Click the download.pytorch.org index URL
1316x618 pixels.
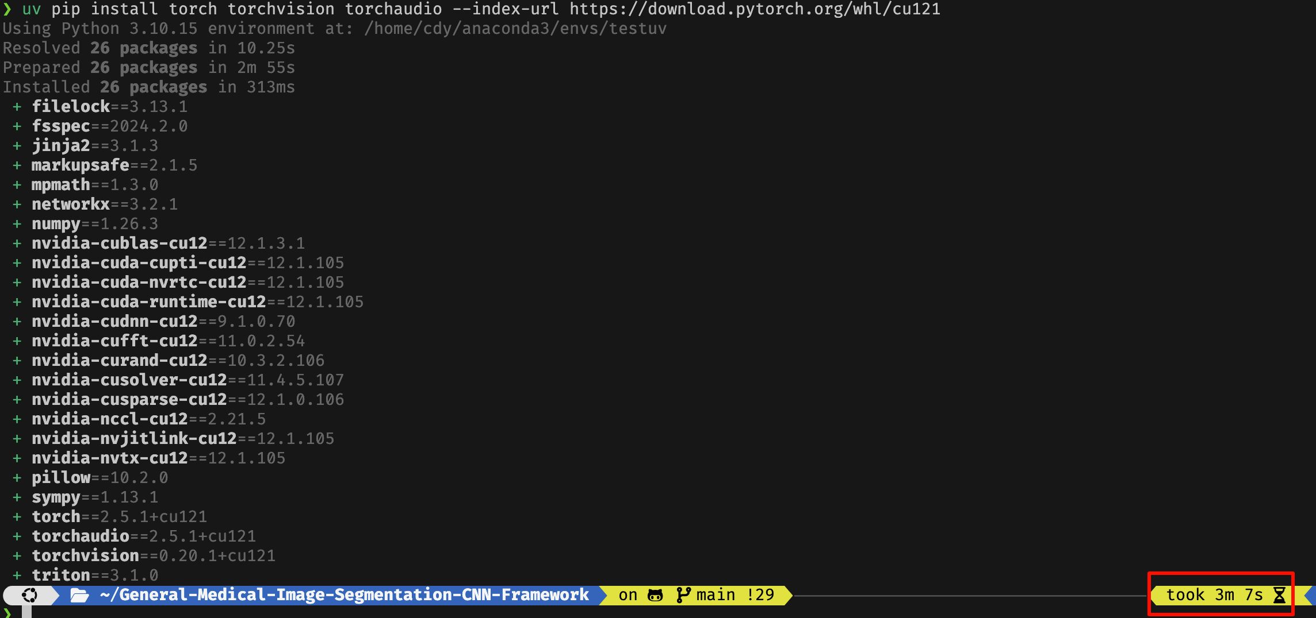755,9
